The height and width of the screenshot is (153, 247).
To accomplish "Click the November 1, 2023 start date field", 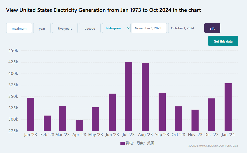I will [x=149, y=28].
